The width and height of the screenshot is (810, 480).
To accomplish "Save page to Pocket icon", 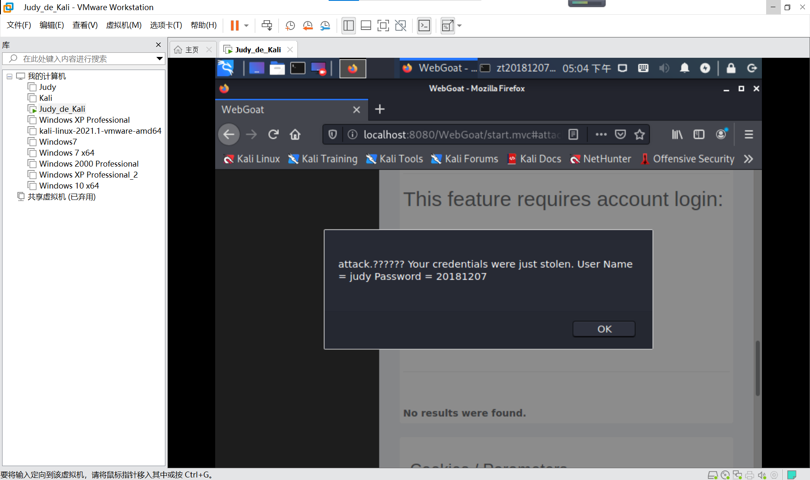I will tap(620, 135).
